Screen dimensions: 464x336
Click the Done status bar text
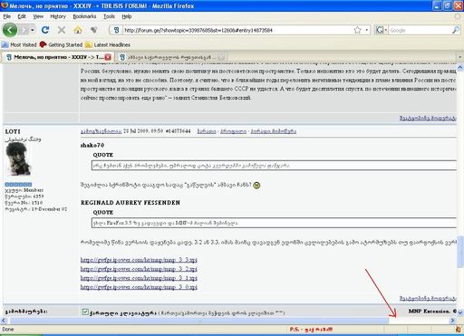8,329
